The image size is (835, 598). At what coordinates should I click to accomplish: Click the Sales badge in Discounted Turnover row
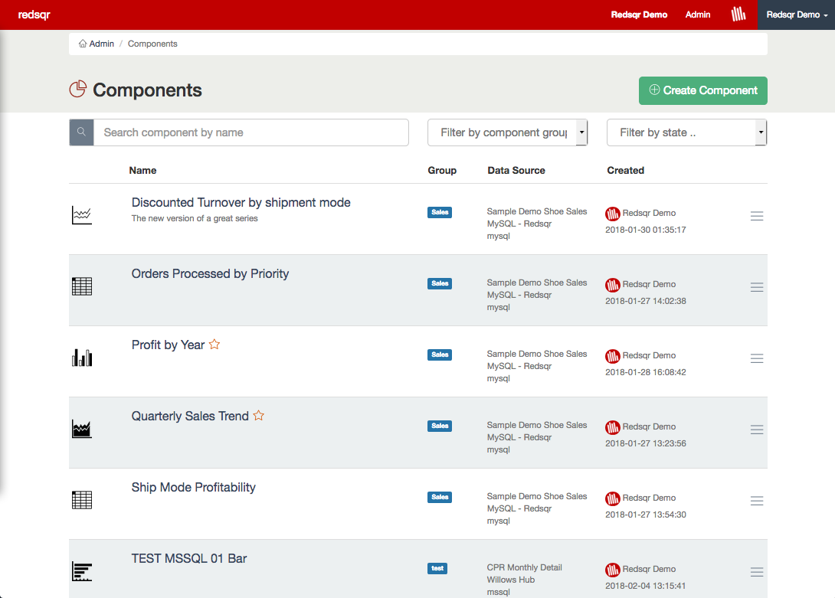point(440,212)
